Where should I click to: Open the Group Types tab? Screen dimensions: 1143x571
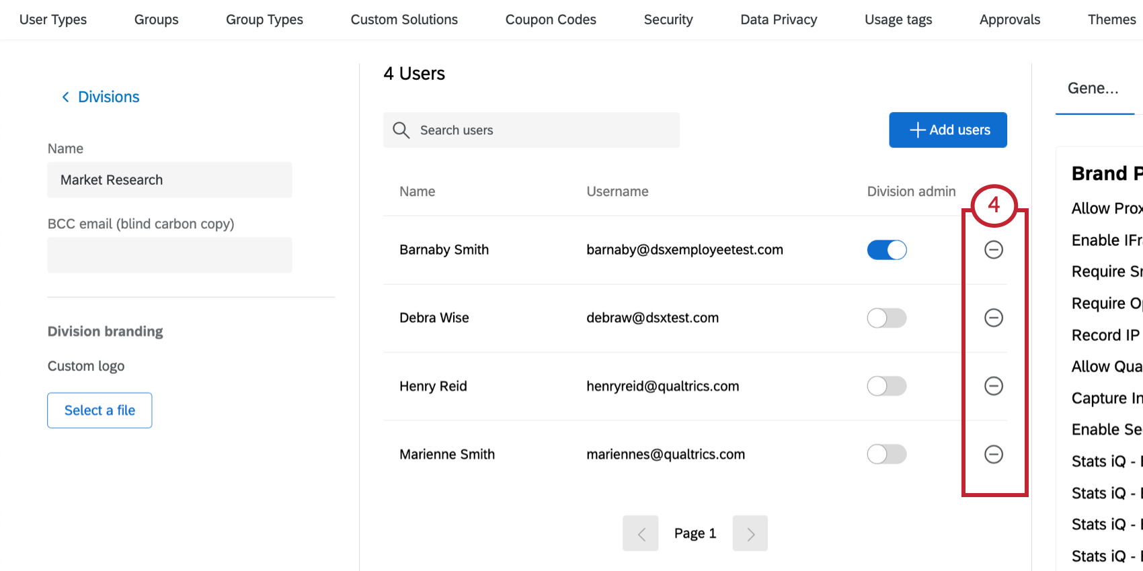coord(264,19)
